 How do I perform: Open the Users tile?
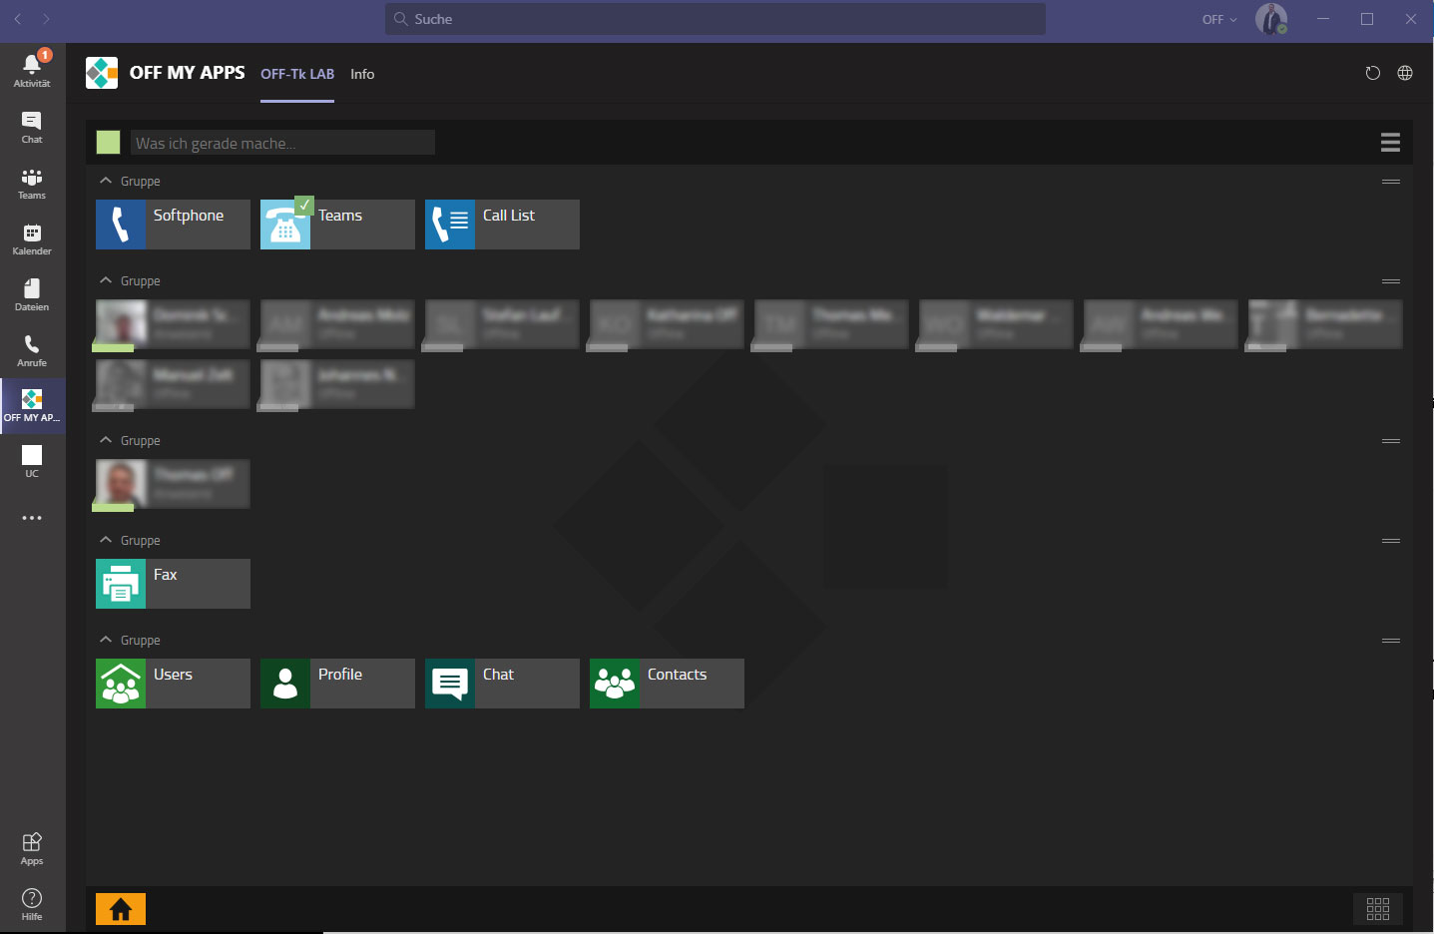click(x=173, y=684)
